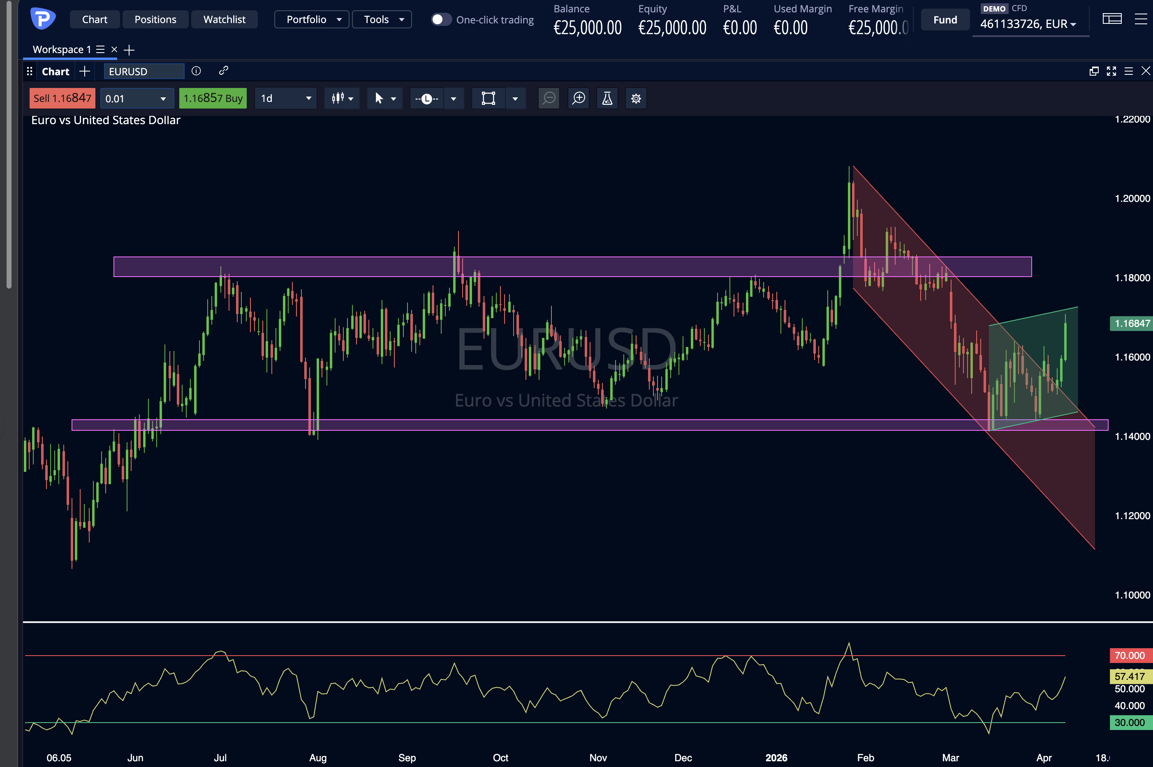This screenshot has height=767, width=1153.
Task: Switch to the Positions tab
Action: pos(155,20)
